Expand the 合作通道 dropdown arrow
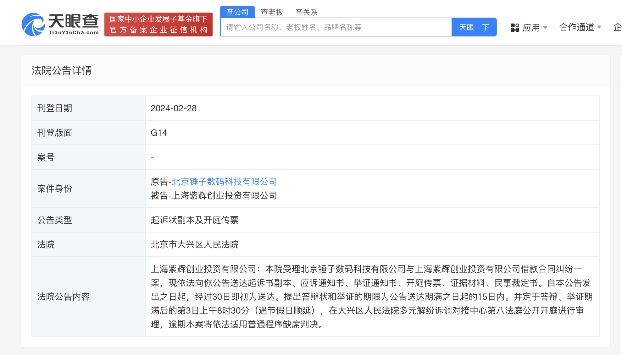 (599, 27)
